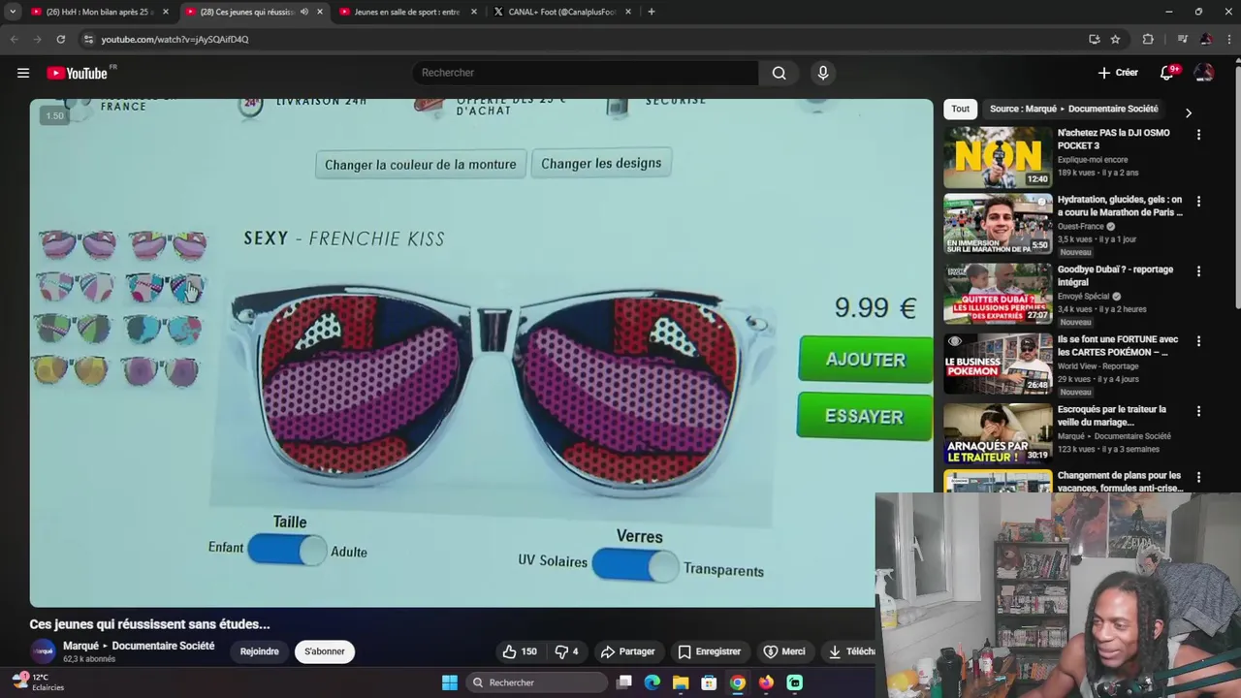Screen dimensions: 1241x698
Task: Share the video with Partager
Action: click(x=627, y=651)
